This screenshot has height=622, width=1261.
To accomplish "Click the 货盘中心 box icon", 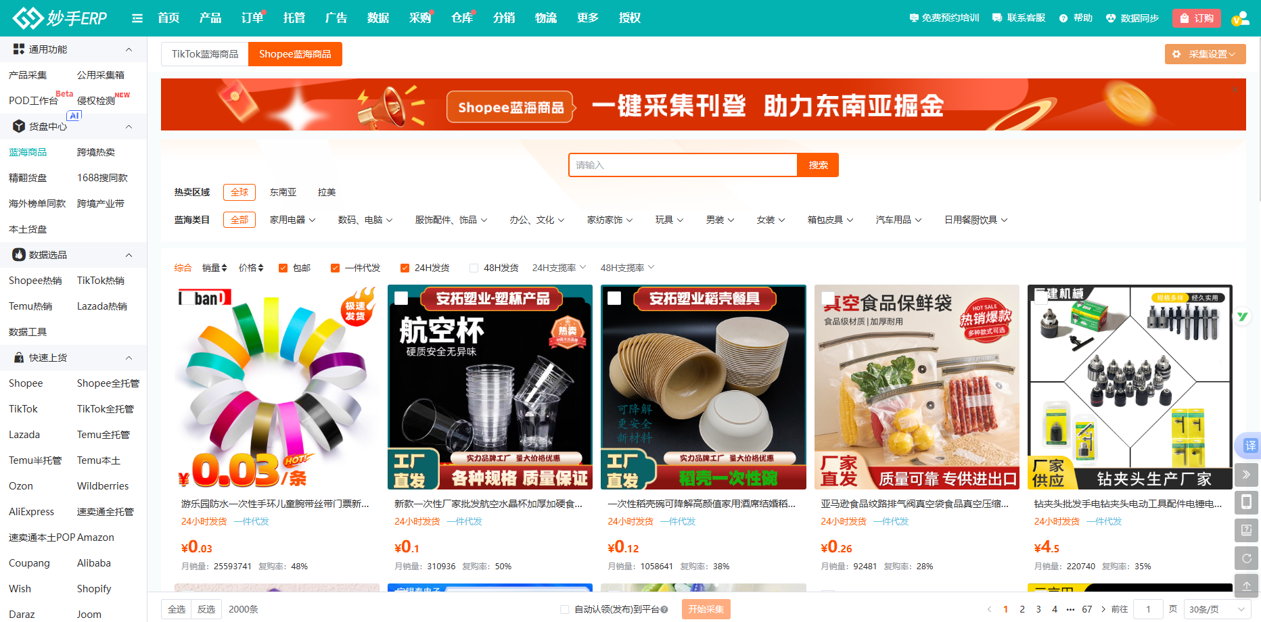I will pyautogui.click(x=19, y=126).
